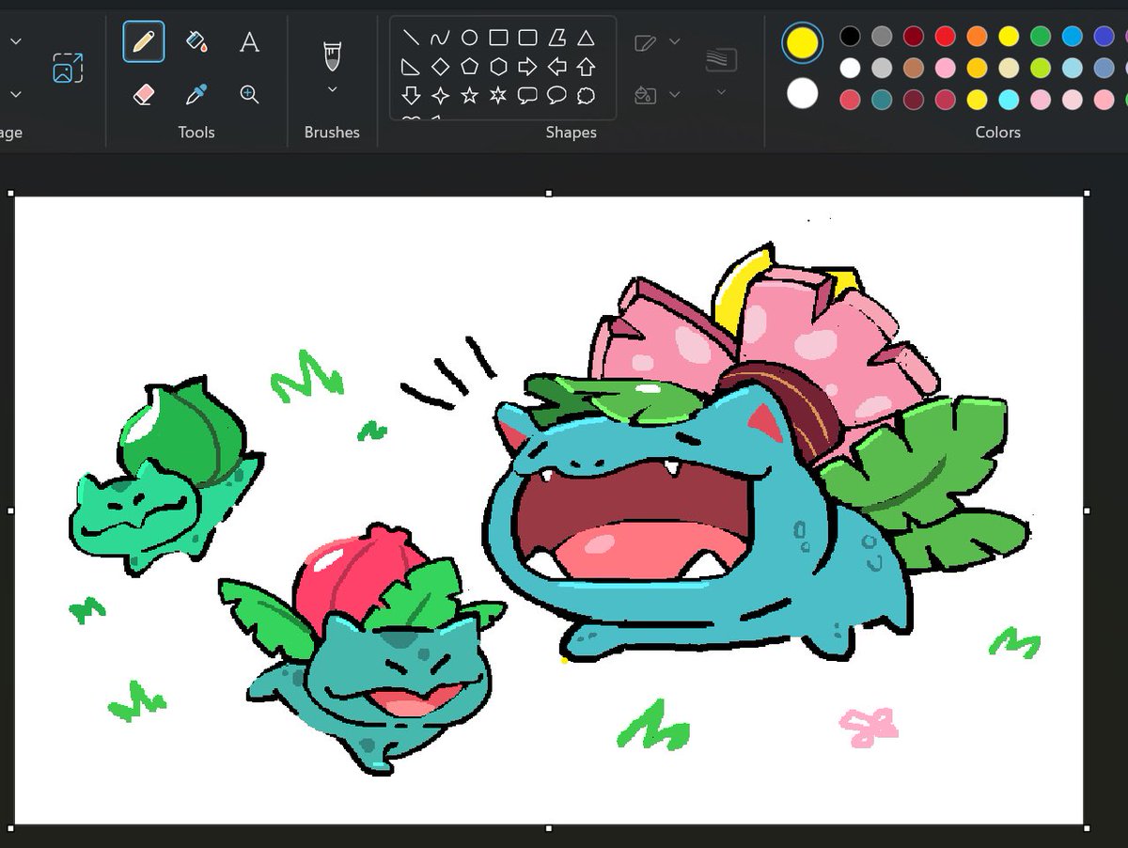Viewport: 1128px width, 848px height.
Task: Choose the Five-point star shape
Action: (469, 95)
